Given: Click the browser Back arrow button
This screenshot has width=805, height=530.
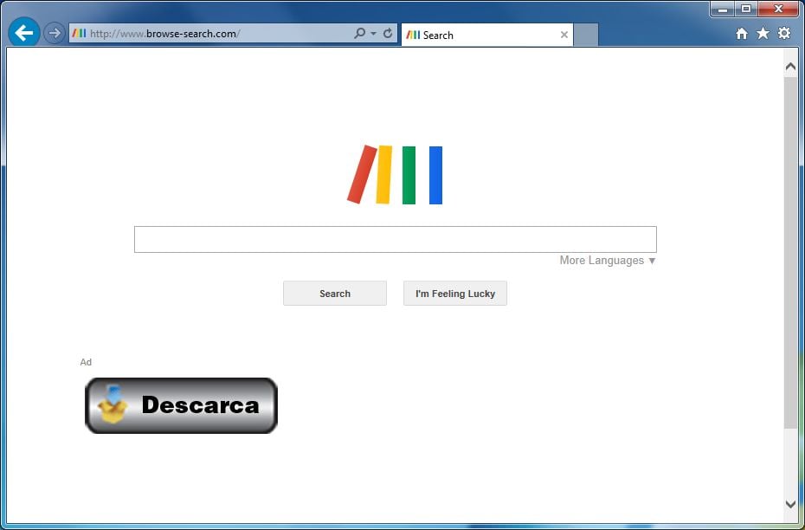Looking at the screenshot, I should (x=23, y=34).
